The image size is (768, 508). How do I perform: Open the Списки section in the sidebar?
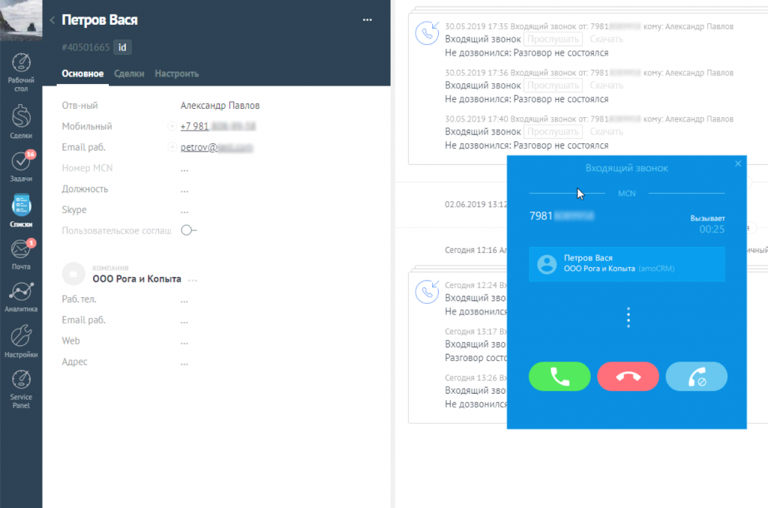tap(20, 208)
